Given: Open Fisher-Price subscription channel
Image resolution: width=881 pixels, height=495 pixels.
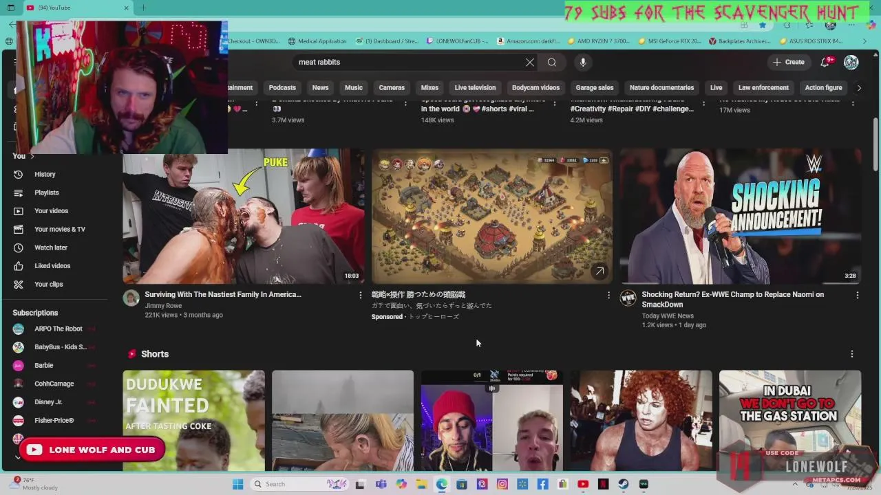Looking at the screenshot, I should (x=55, y=420).
